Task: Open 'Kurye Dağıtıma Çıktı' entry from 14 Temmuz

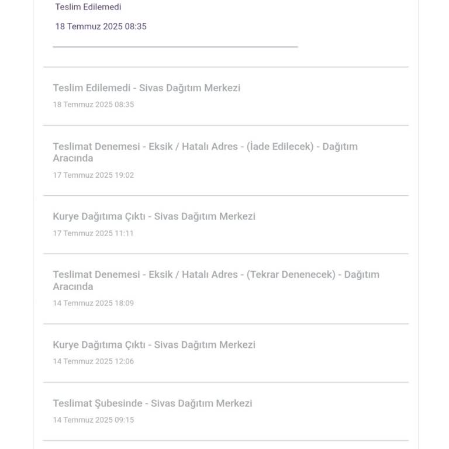Action: tap(154, 345)
